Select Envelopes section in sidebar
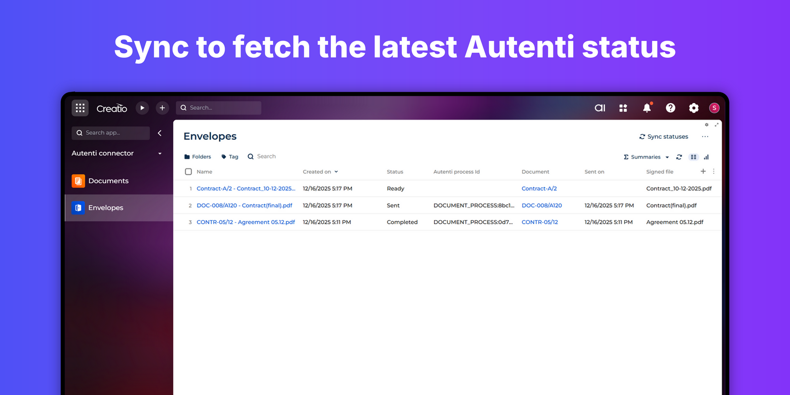Viewport: 790px width, 395px height. click(106, 208)
